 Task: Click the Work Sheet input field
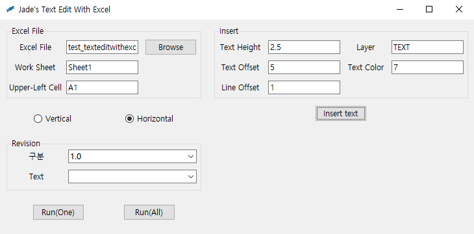[102, 67]
